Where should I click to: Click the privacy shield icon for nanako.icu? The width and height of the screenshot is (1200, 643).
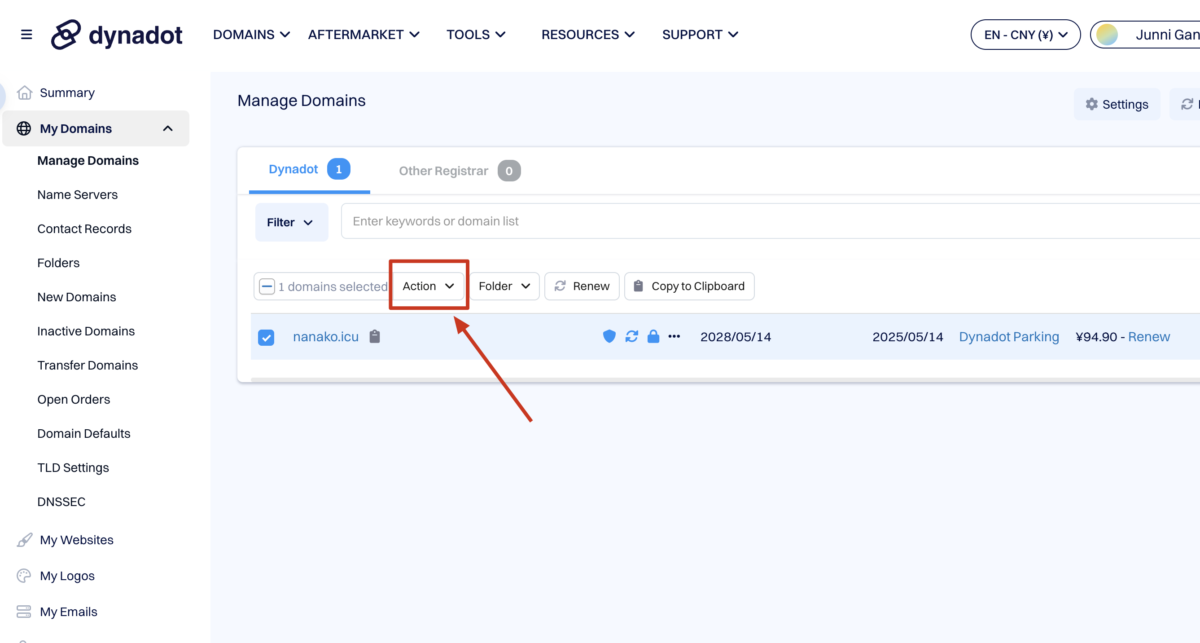609,336
